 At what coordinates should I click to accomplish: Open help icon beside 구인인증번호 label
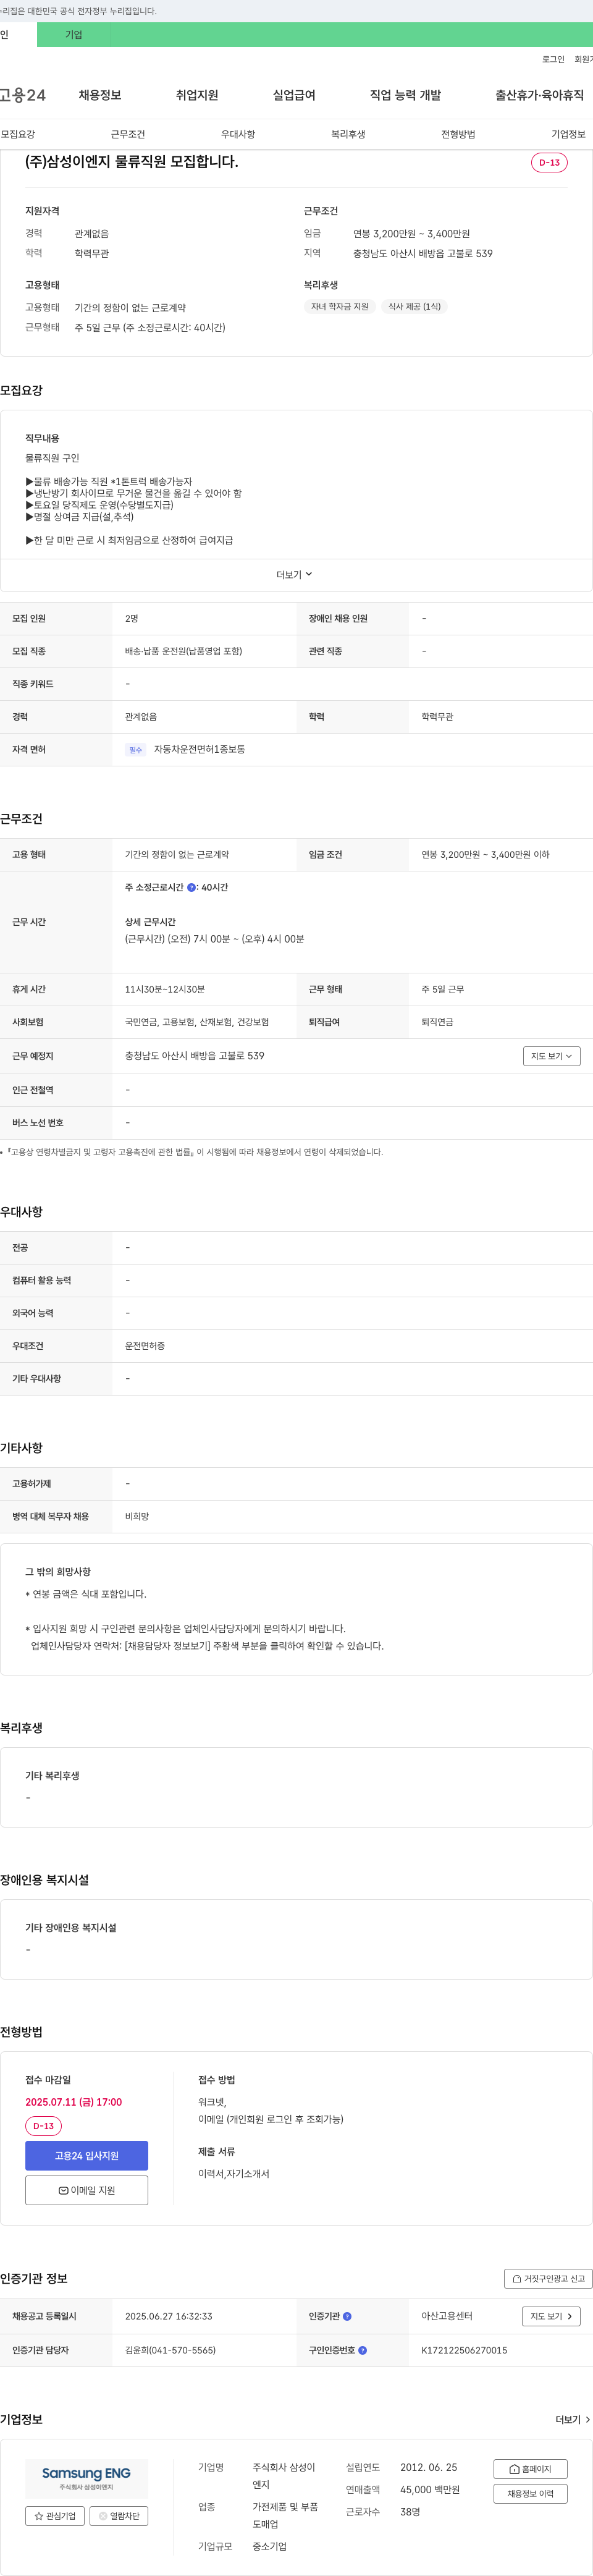click(362, 2350)
